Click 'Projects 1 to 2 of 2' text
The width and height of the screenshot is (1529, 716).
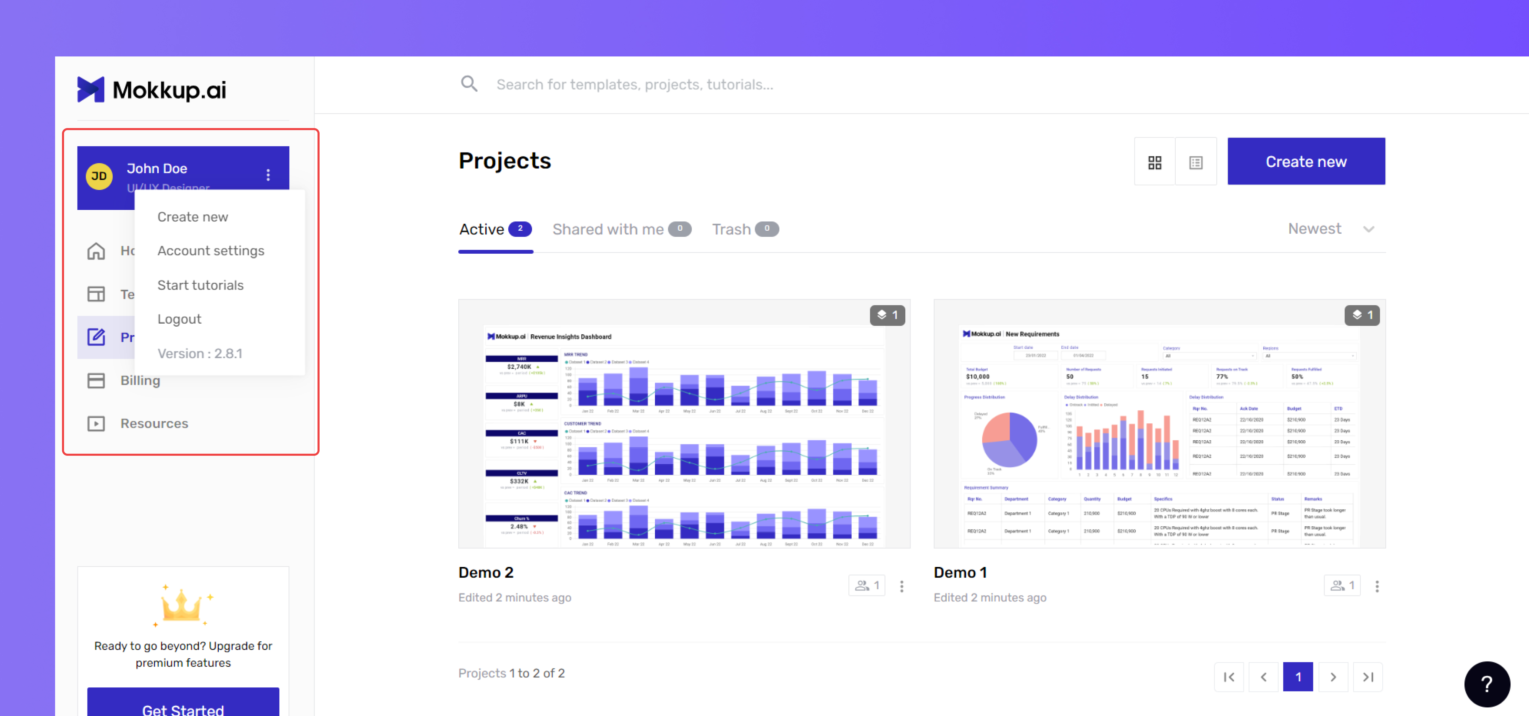point(511,673)
